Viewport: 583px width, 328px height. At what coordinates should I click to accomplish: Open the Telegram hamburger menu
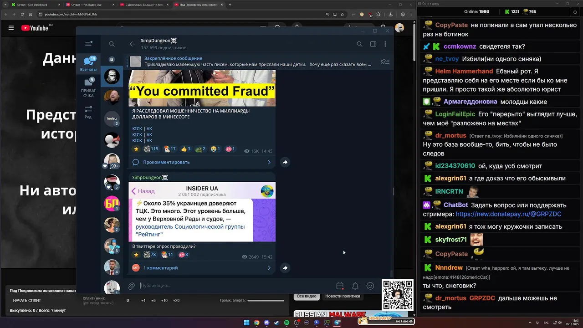pos(88,44)
